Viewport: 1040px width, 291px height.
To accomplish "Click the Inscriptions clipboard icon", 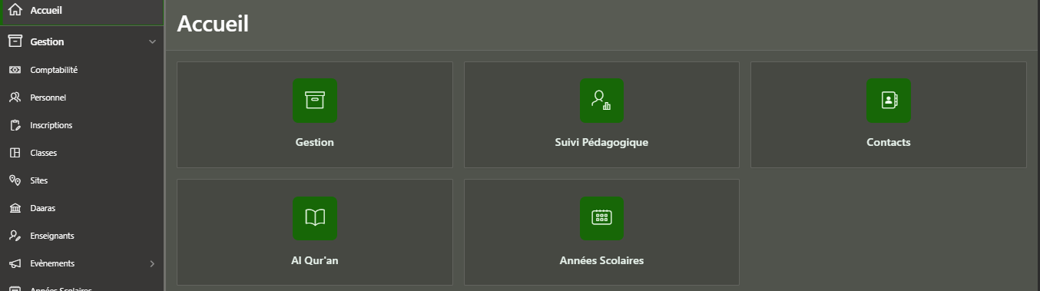I will tap(15, 125).
